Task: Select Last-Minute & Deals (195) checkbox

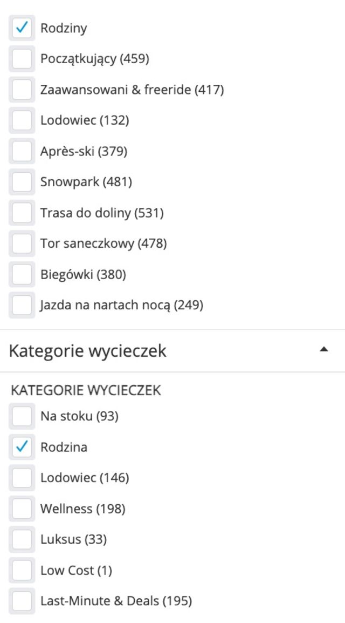Action: click(22, 601)
